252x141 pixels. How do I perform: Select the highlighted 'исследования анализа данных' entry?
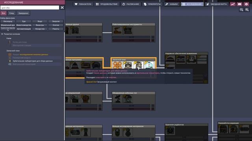pyautogui.click(x=34, y=54)
